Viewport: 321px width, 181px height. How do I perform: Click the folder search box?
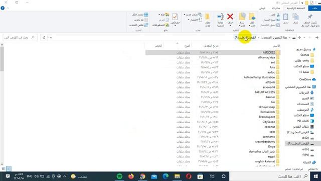20,38
